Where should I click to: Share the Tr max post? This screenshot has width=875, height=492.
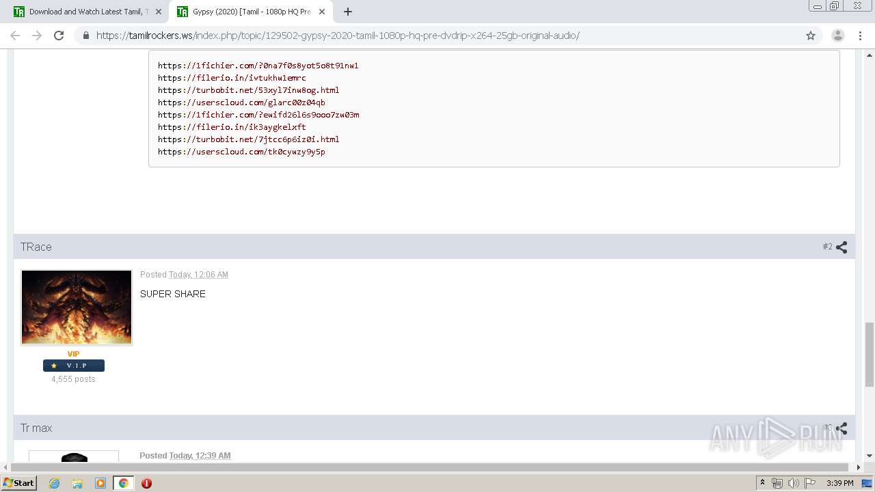coord(842,428)
